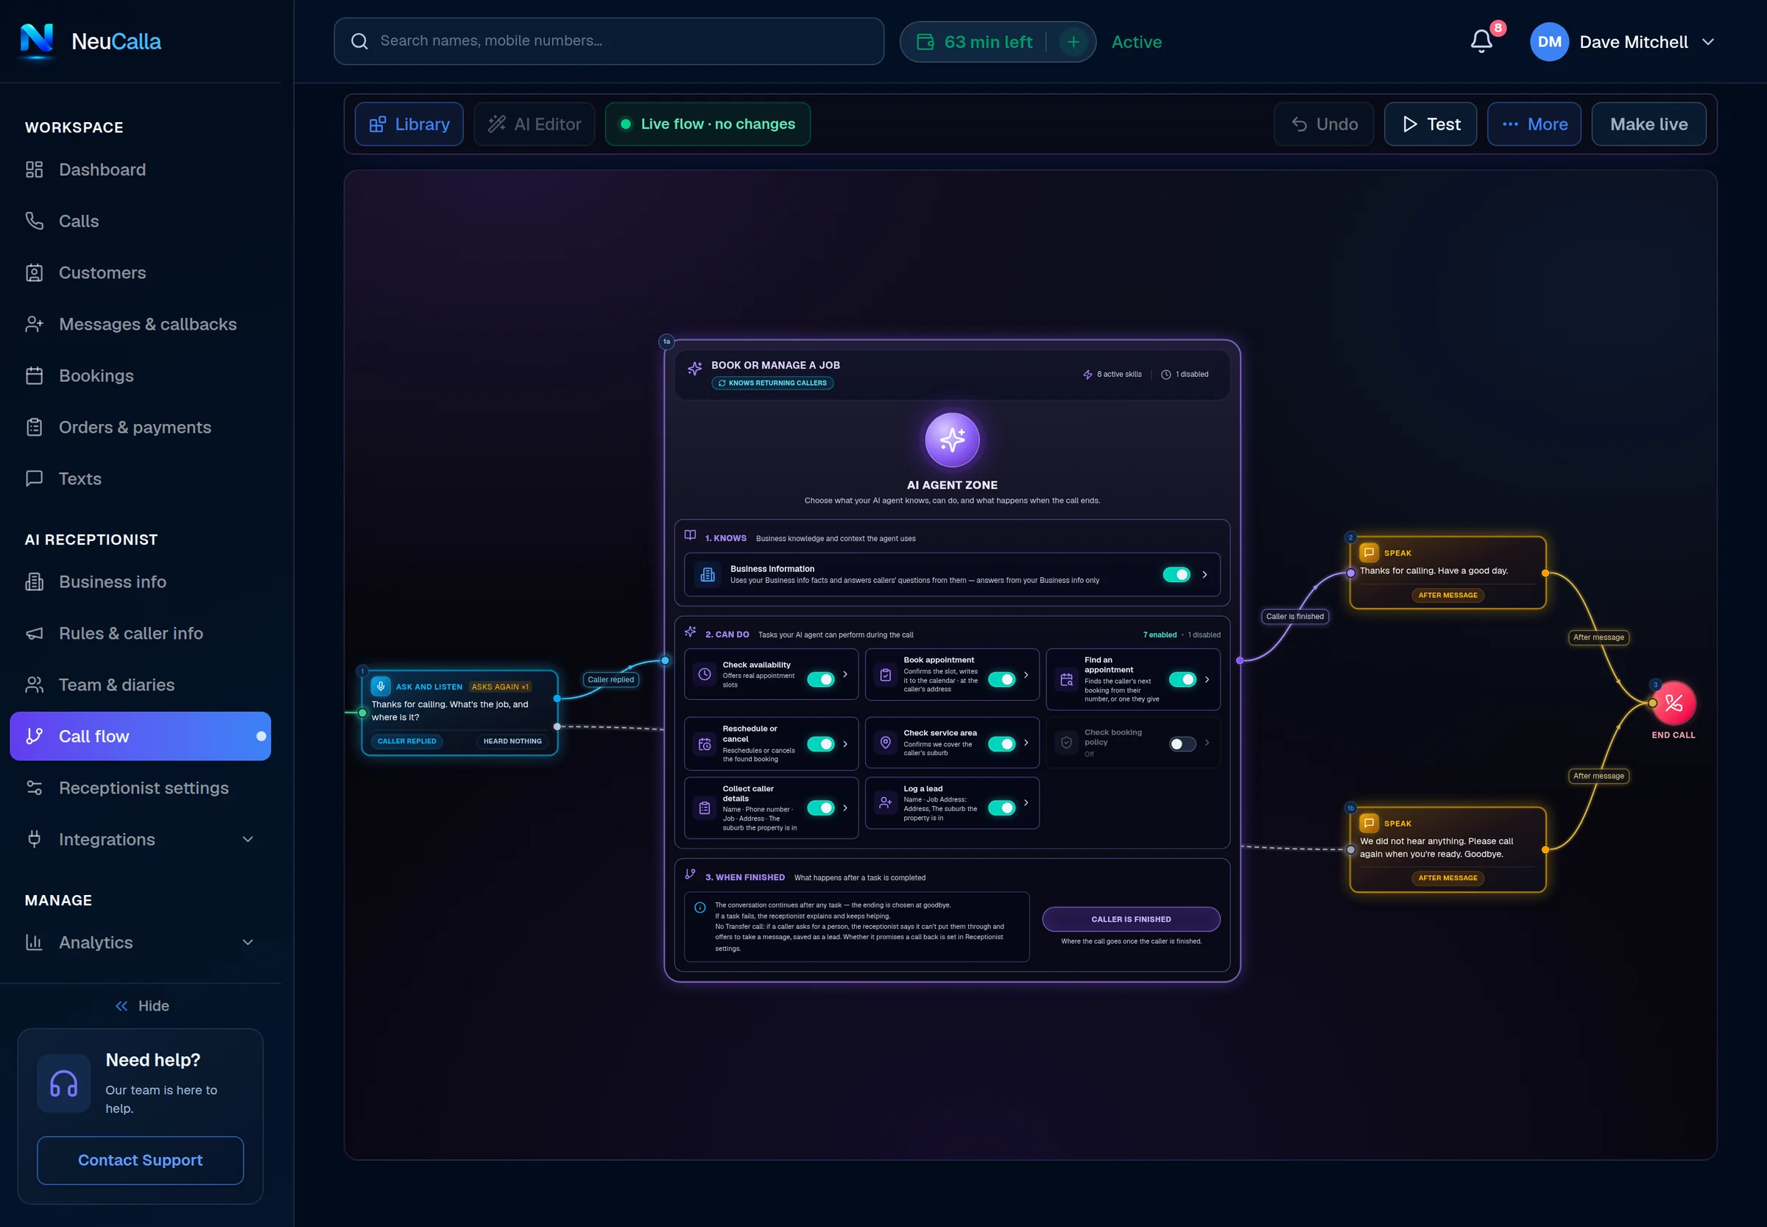Click the notification bell icon
The width and height of the screenshot is (1767, 1227).
pos(1481,41)
